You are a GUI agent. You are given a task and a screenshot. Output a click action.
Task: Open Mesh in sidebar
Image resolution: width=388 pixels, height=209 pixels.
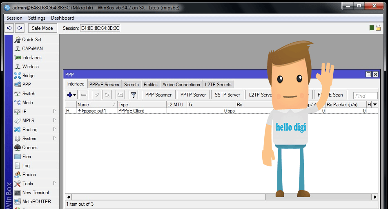[36, 102]
